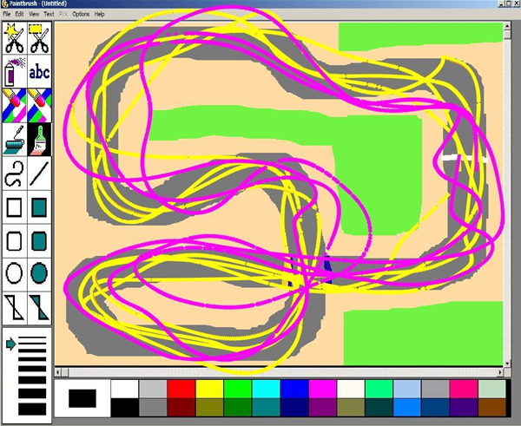Choose the Airbrush spray can tool
Image resolution: width=521 pixels, height=426 pixels.
13,73
